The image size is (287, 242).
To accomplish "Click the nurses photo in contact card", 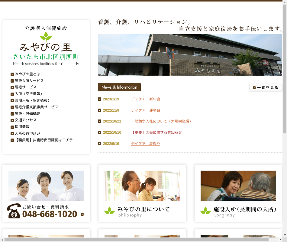I will pyautogui.click(x=46, y=186).
